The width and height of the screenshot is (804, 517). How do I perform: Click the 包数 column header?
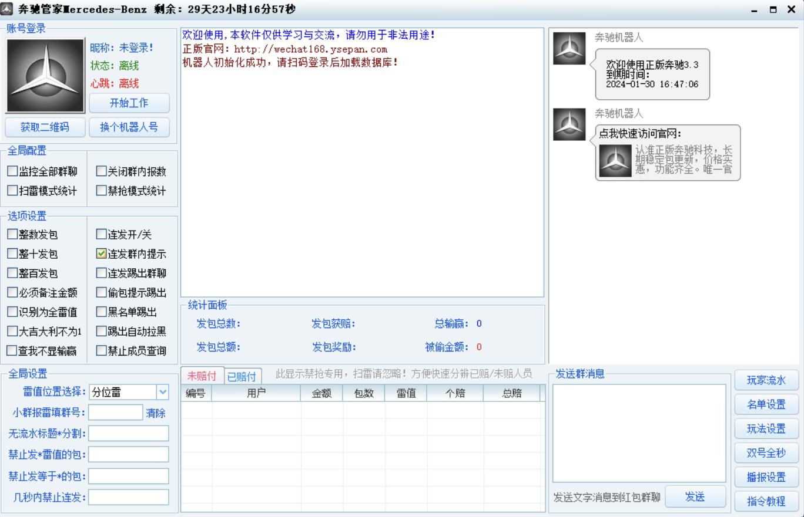tap(364, 394)
